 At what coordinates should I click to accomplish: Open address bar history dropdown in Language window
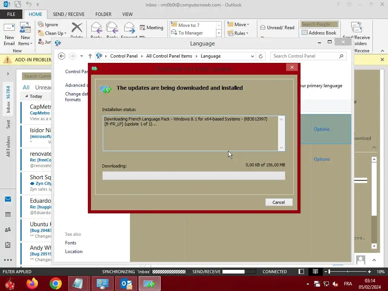point(252,56)
